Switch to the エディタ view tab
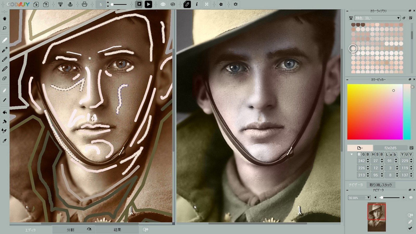 coord(31,230)
